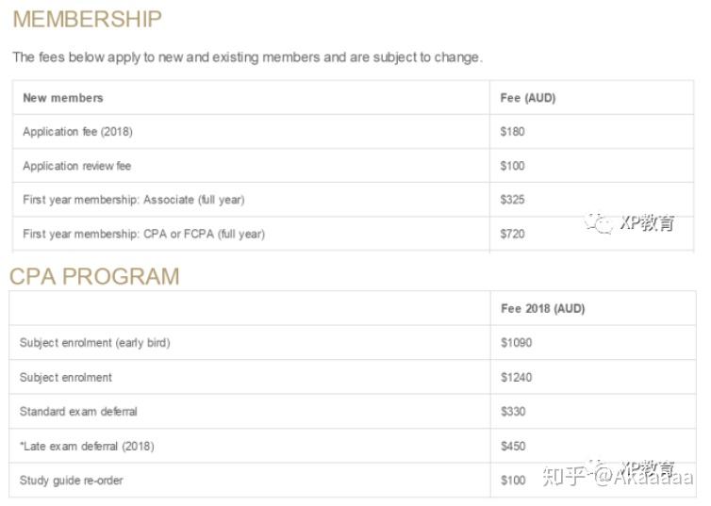
Task: Select the Standard exam deferral row
Action: pyautogui.click(x=78, y=412)
